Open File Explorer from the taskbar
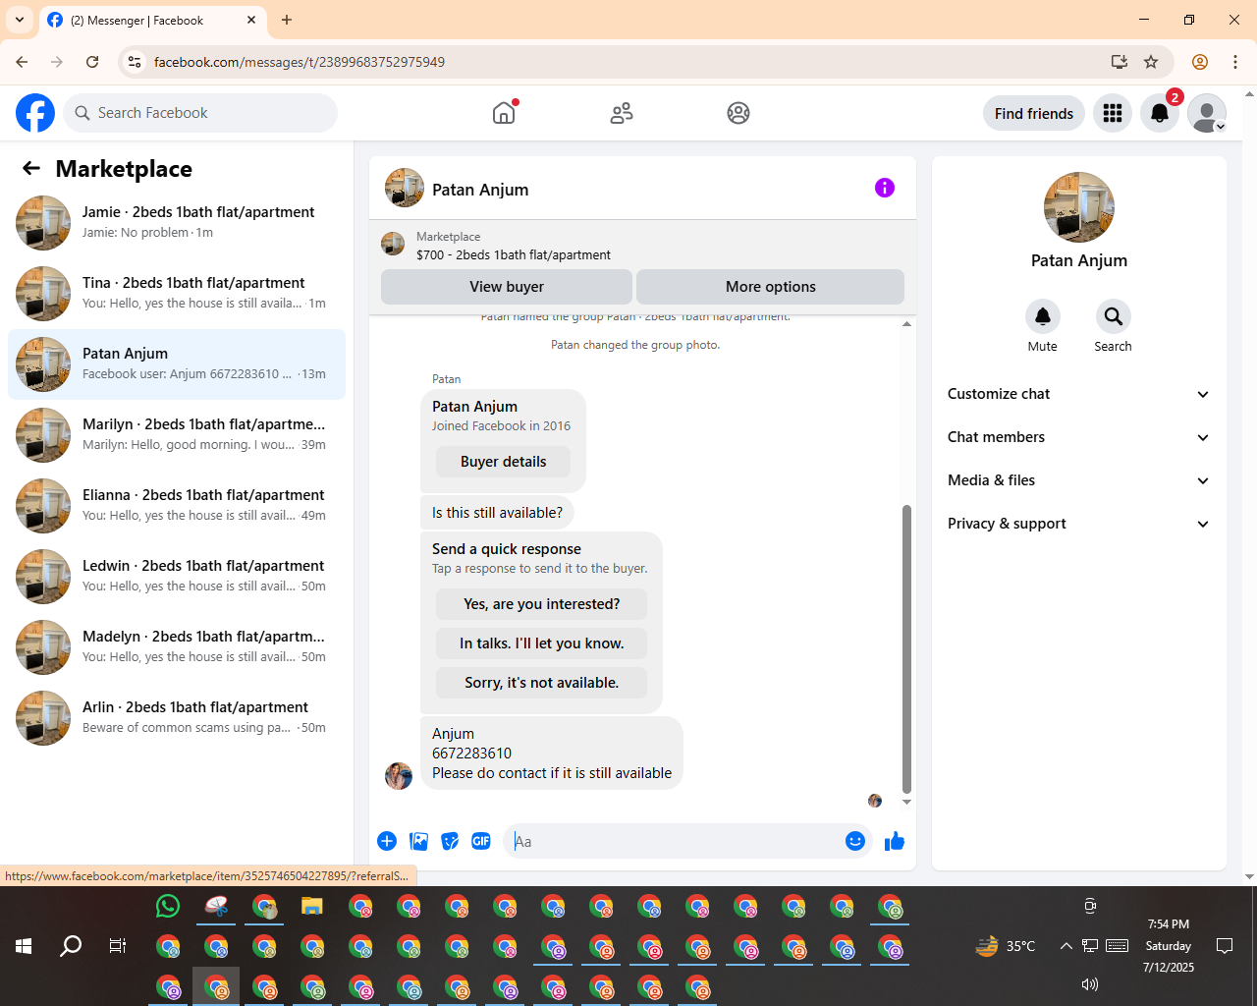 (312, 906)
